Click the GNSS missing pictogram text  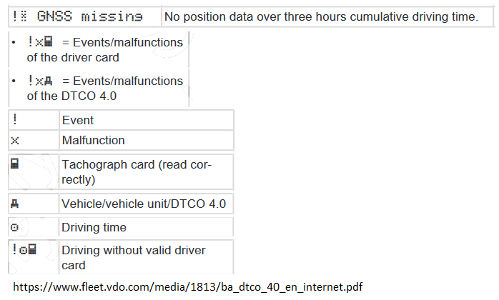click(x=77, y=16)
